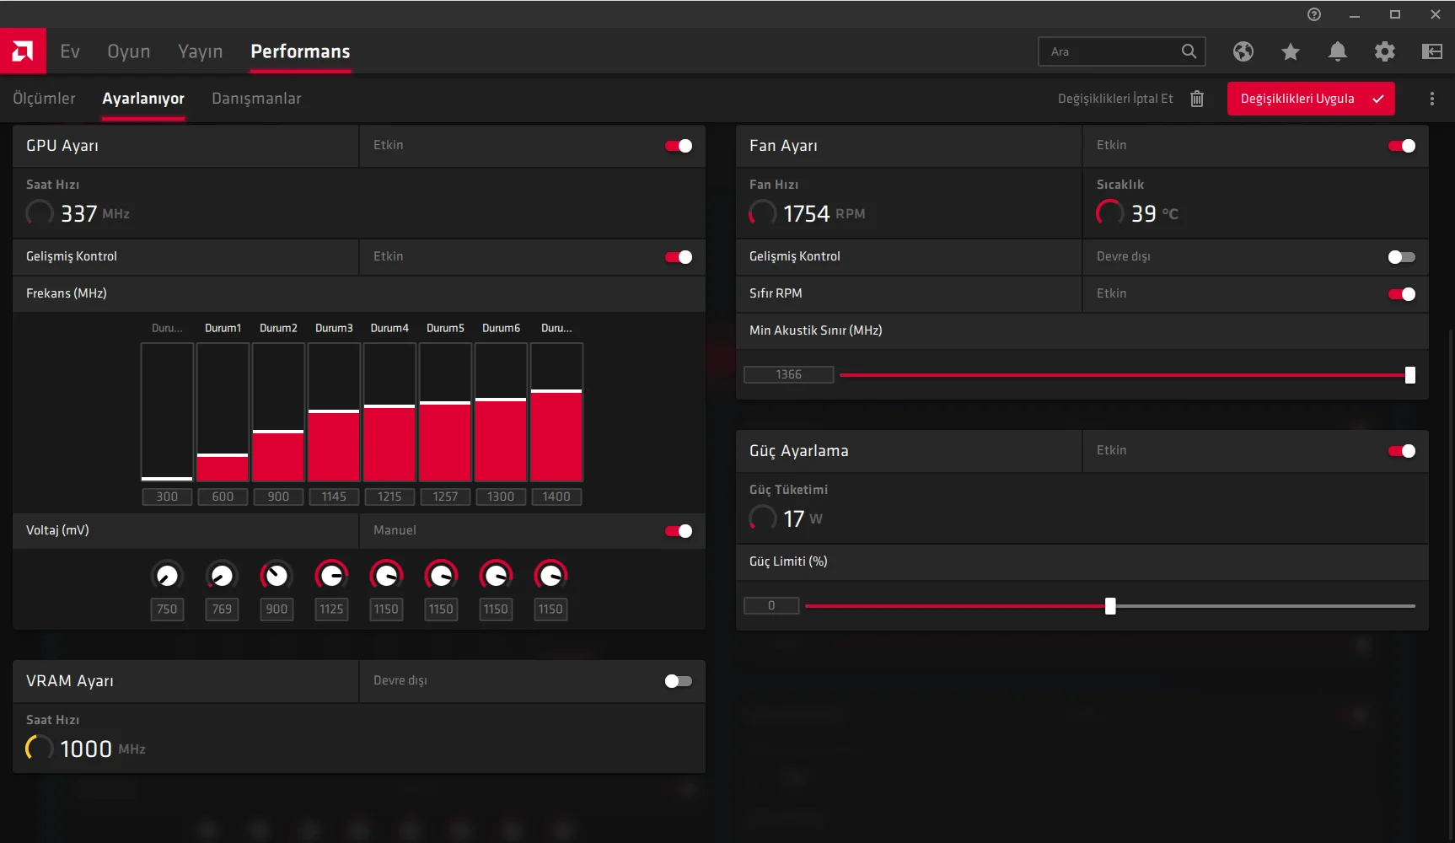Switch to the Oyun tab
Viewport: 1455px width, 843px height.
tap(129, 51)
